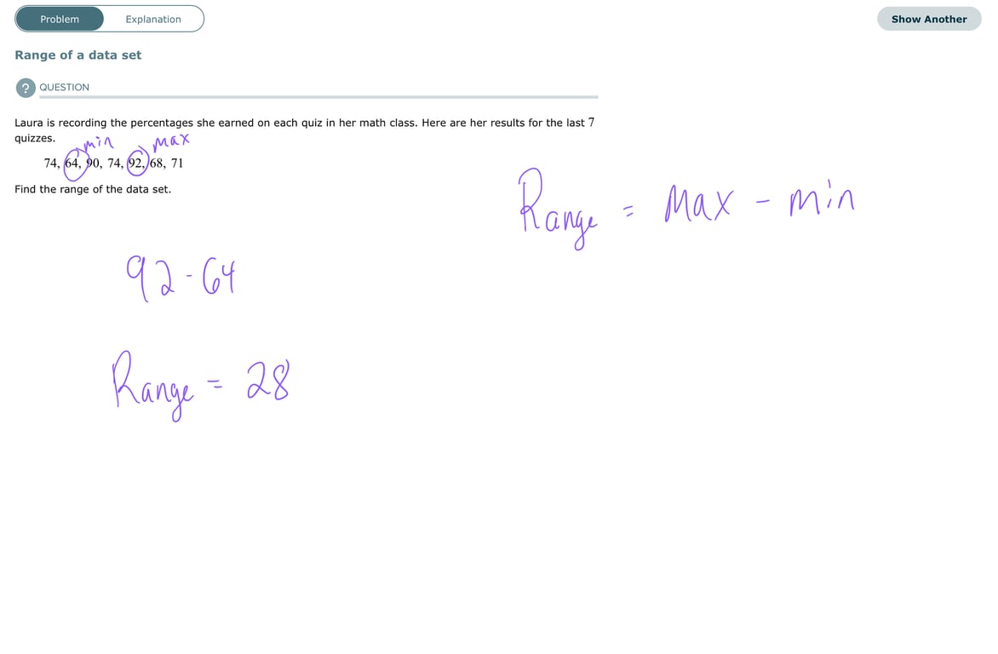Click the 'Find the range of the data set' text
Screen dimensions: 998x654
tap(93, 189)
